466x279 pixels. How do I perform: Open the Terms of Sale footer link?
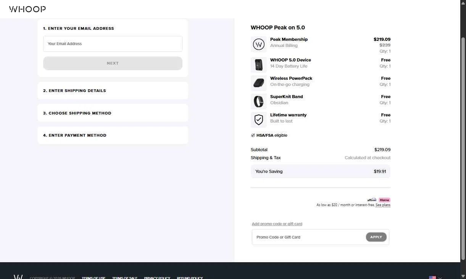tap(124, 278)
